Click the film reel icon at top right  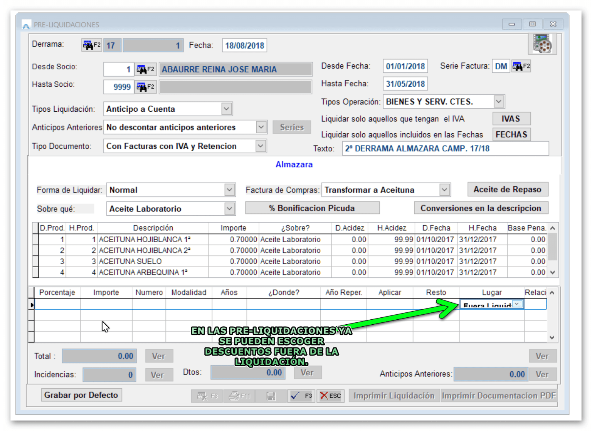542,44
